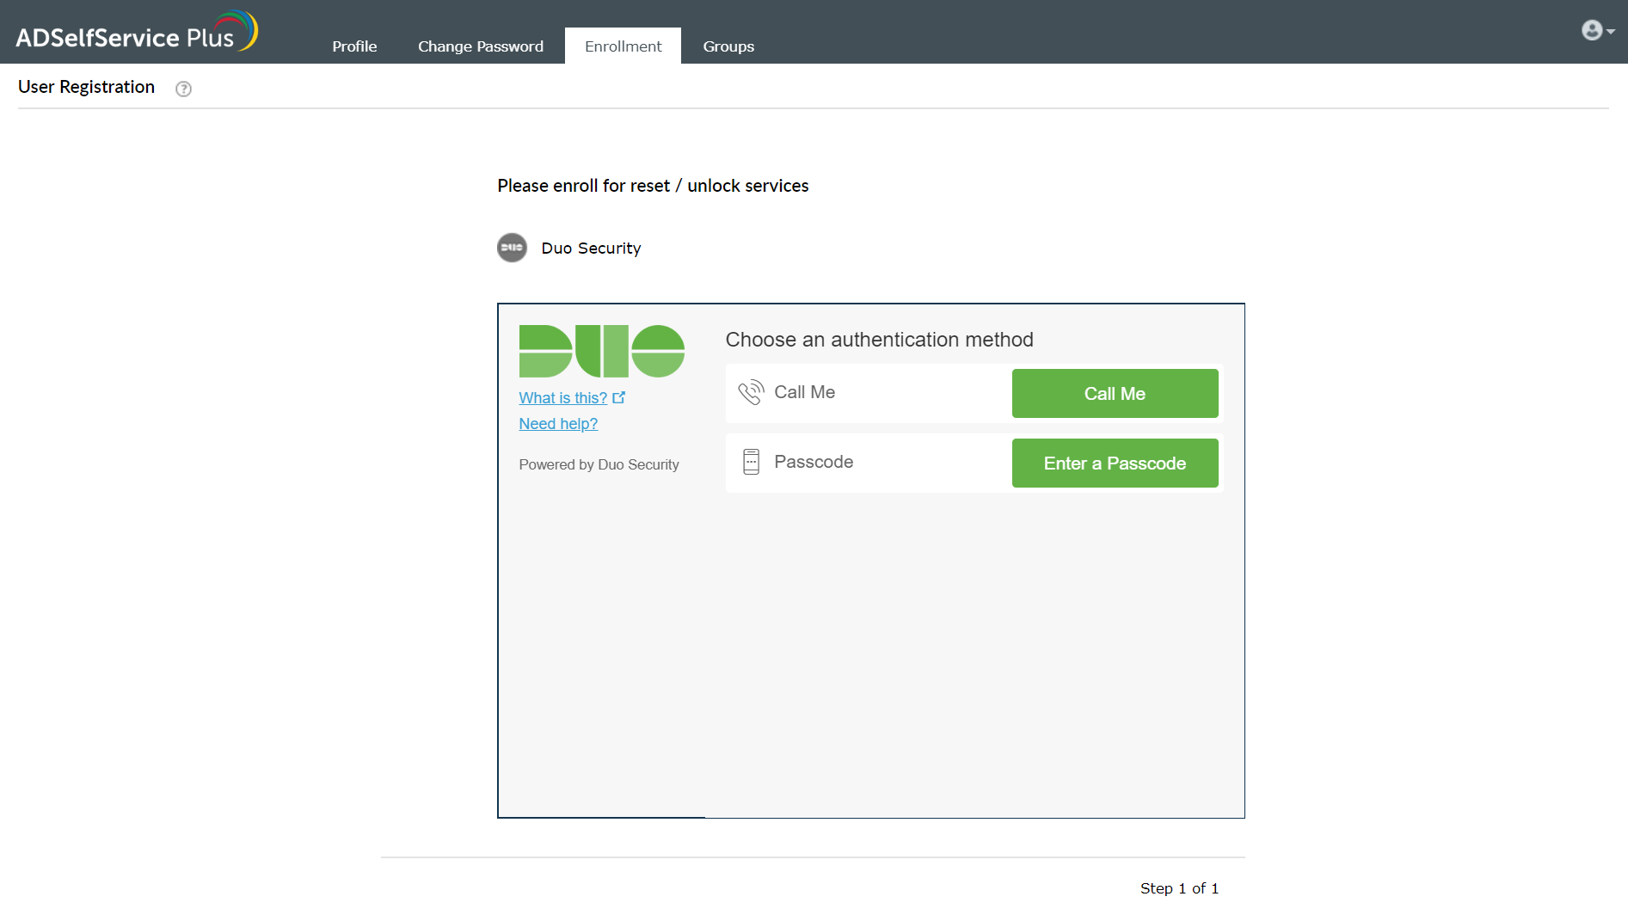The height and width of the screenshot is (921, 1628).
Task: Click the round gray Duo Security icon
Action: pos(512,248)
